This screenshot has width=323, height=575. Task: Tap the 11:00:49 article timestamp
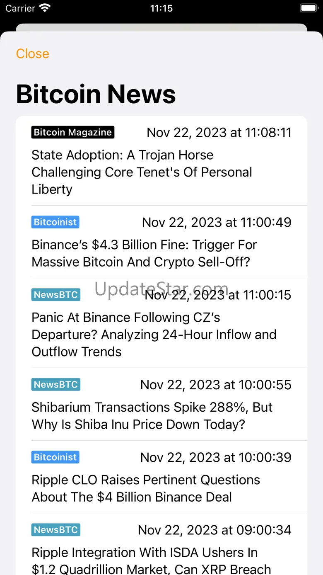[217, 222]
